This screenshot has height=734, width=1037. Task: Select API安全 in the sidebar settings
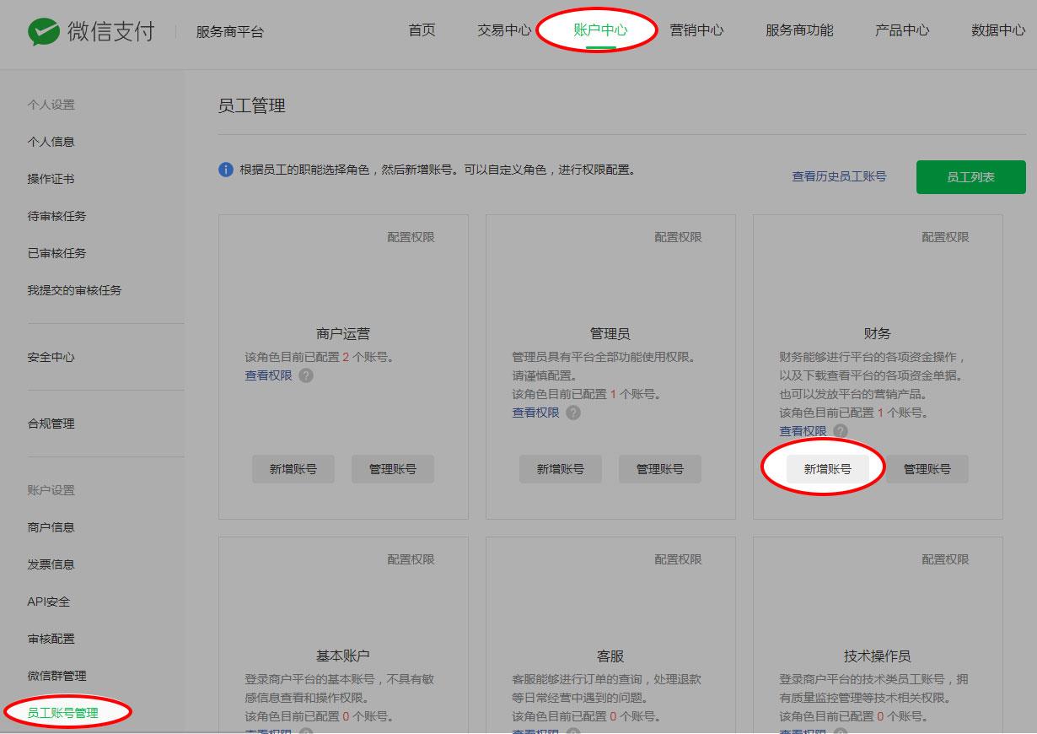coord(48,602)
